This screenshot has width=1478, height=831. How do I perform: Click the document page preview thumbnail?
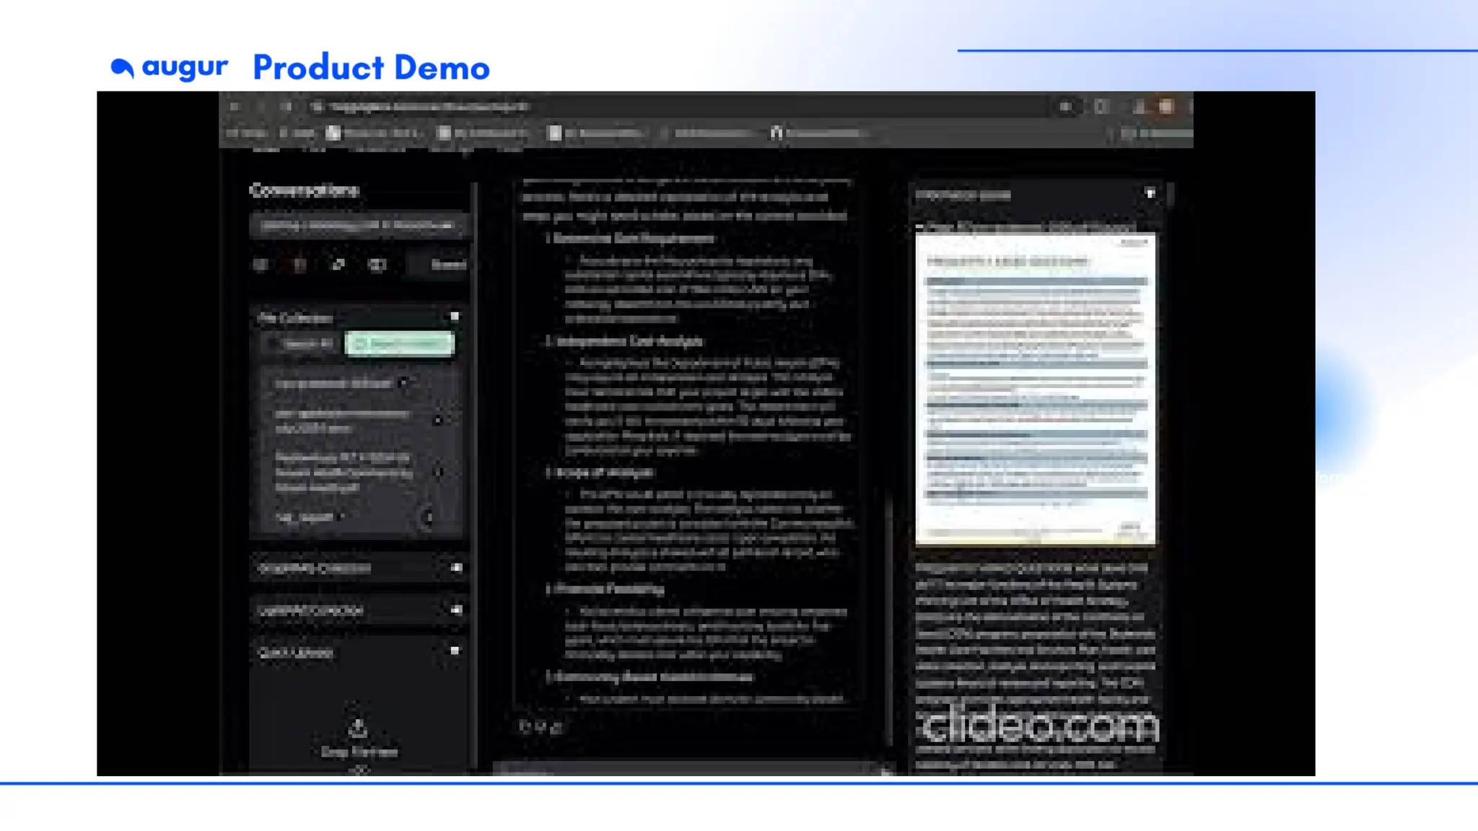pyautogui.click(x=1035, y=388)
